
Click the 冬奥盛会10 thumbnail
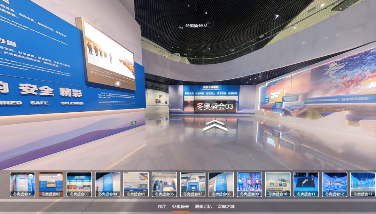278,184
